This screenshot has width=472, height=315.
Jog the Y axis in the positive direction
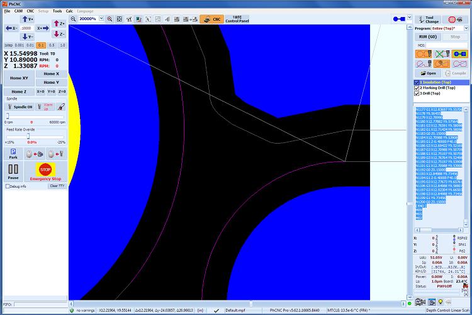pyautogui.click(x=28, y=20)
